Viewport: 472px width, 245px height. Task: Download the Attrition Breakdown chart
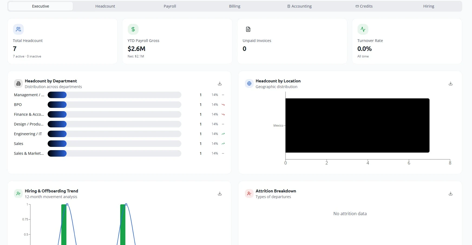click(451, 194)
